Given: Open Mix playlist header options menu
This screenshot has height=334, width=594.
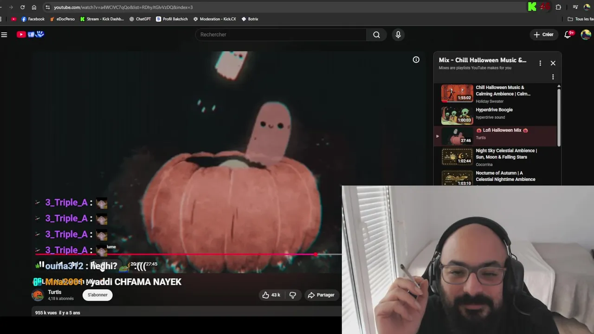Looking at the screenshot, I should [x=540, y=63].
